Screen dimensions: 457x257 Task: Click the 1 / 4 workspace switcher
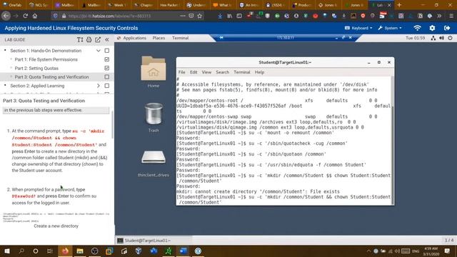pyautogui.click(x=449, y=241)
